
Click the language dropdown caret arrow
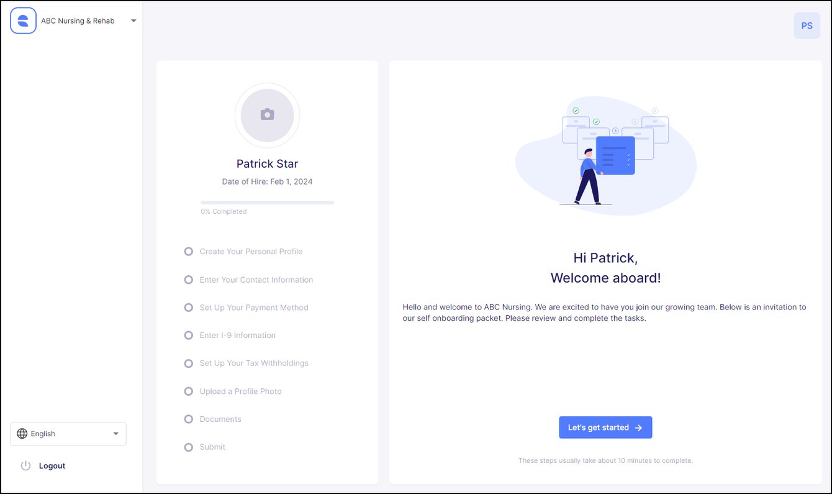click(x=115, y=434)
